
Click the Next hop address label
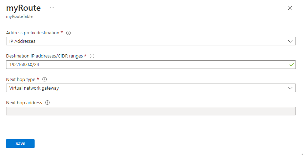24,103
